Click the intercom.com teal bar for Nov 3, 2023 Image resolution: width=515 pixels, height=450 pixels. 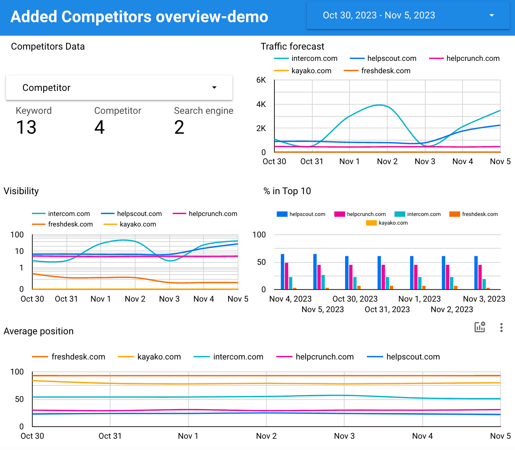pyautogui.click(x=484, y=284)
